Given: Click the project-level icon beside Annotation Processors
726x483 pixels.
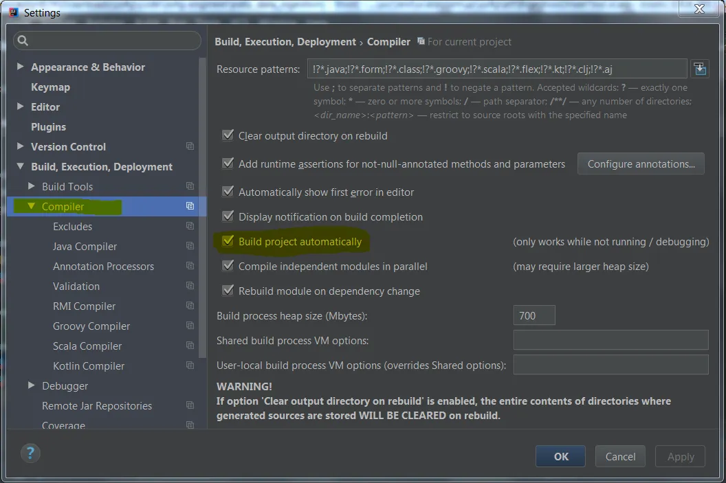Looking at the screenshot, I should tap(190, 266).
